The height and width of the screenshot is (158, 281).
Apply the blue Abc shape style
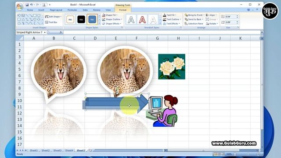click(92, 19)
